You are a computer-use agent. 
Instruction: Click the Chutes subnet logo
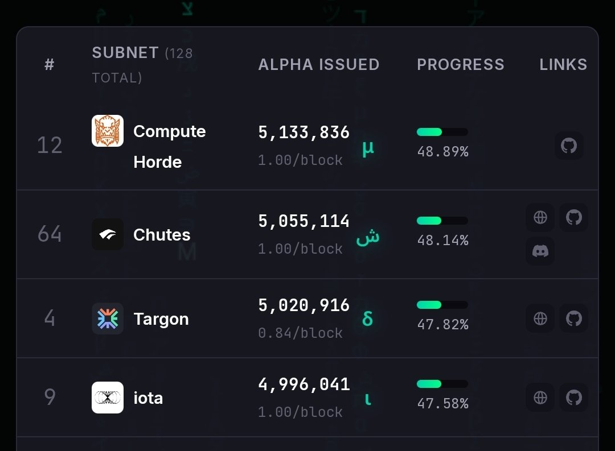108,234
